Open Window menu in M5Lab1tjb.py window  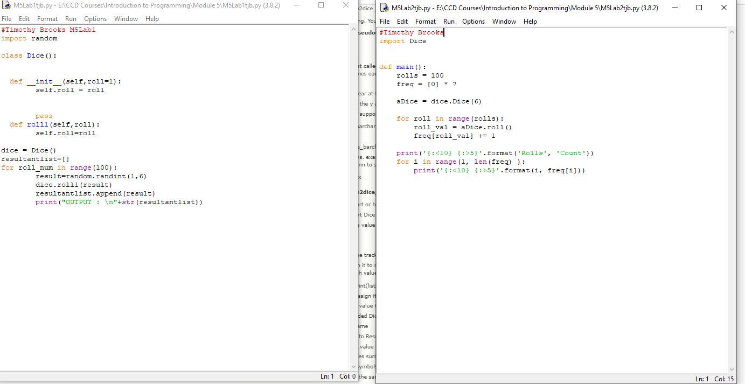pos(126,18)
